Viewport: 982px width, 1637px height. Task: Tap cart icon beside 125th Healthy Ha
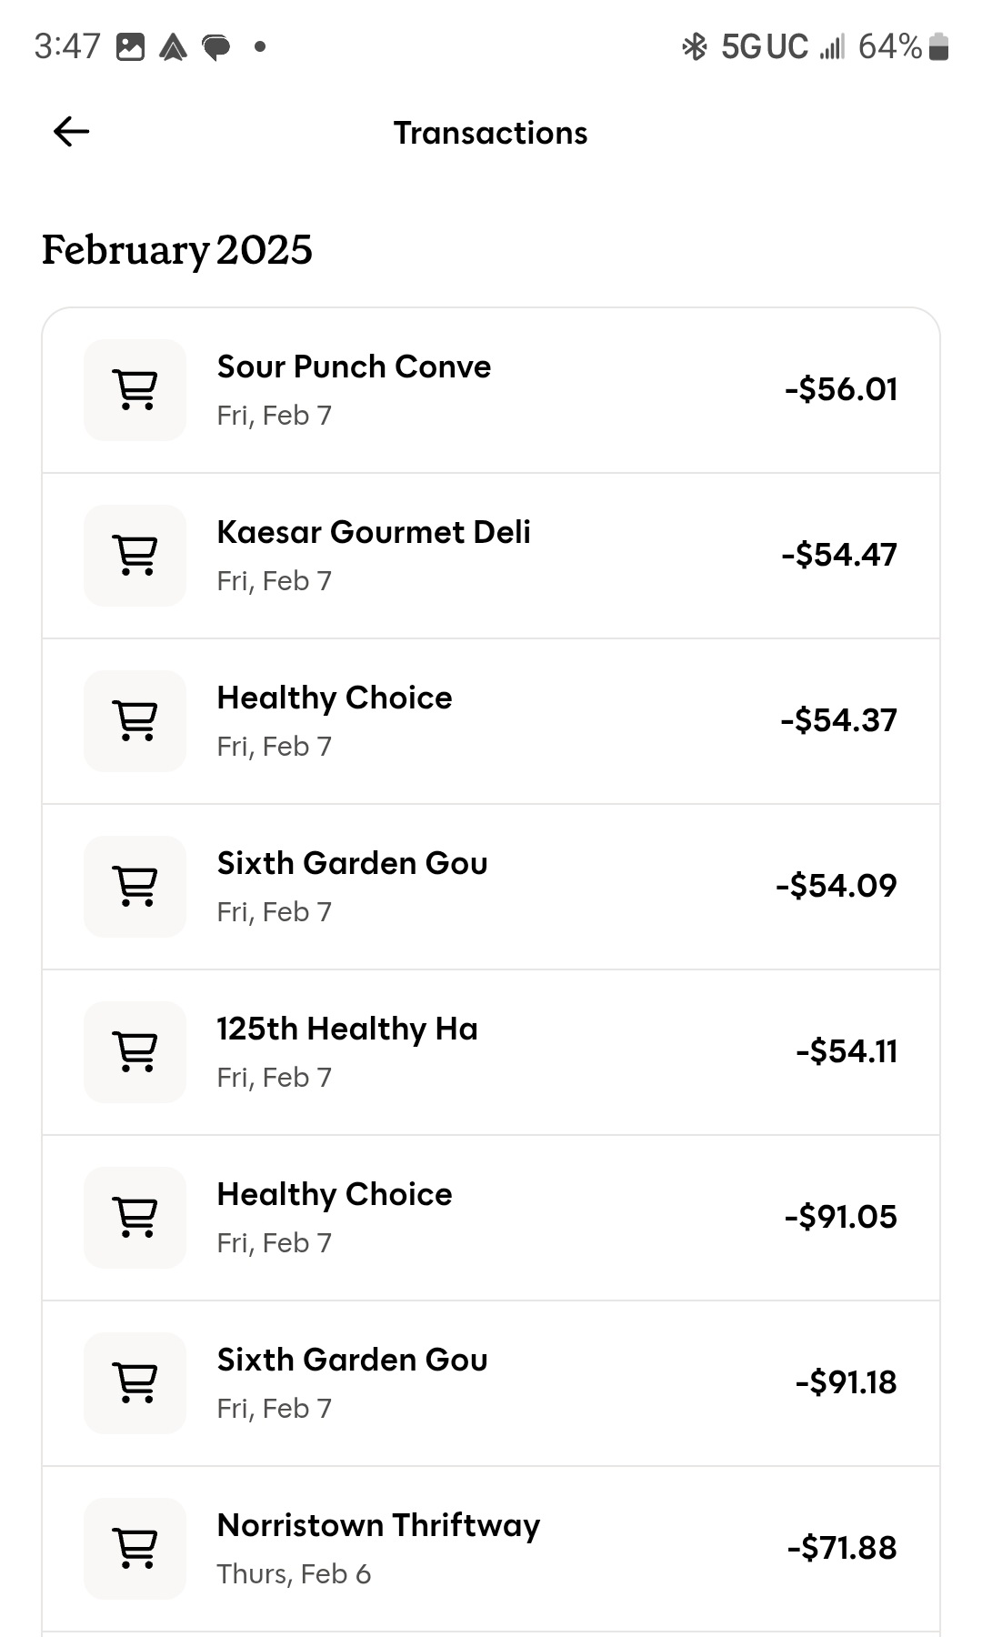point(135,1052)
